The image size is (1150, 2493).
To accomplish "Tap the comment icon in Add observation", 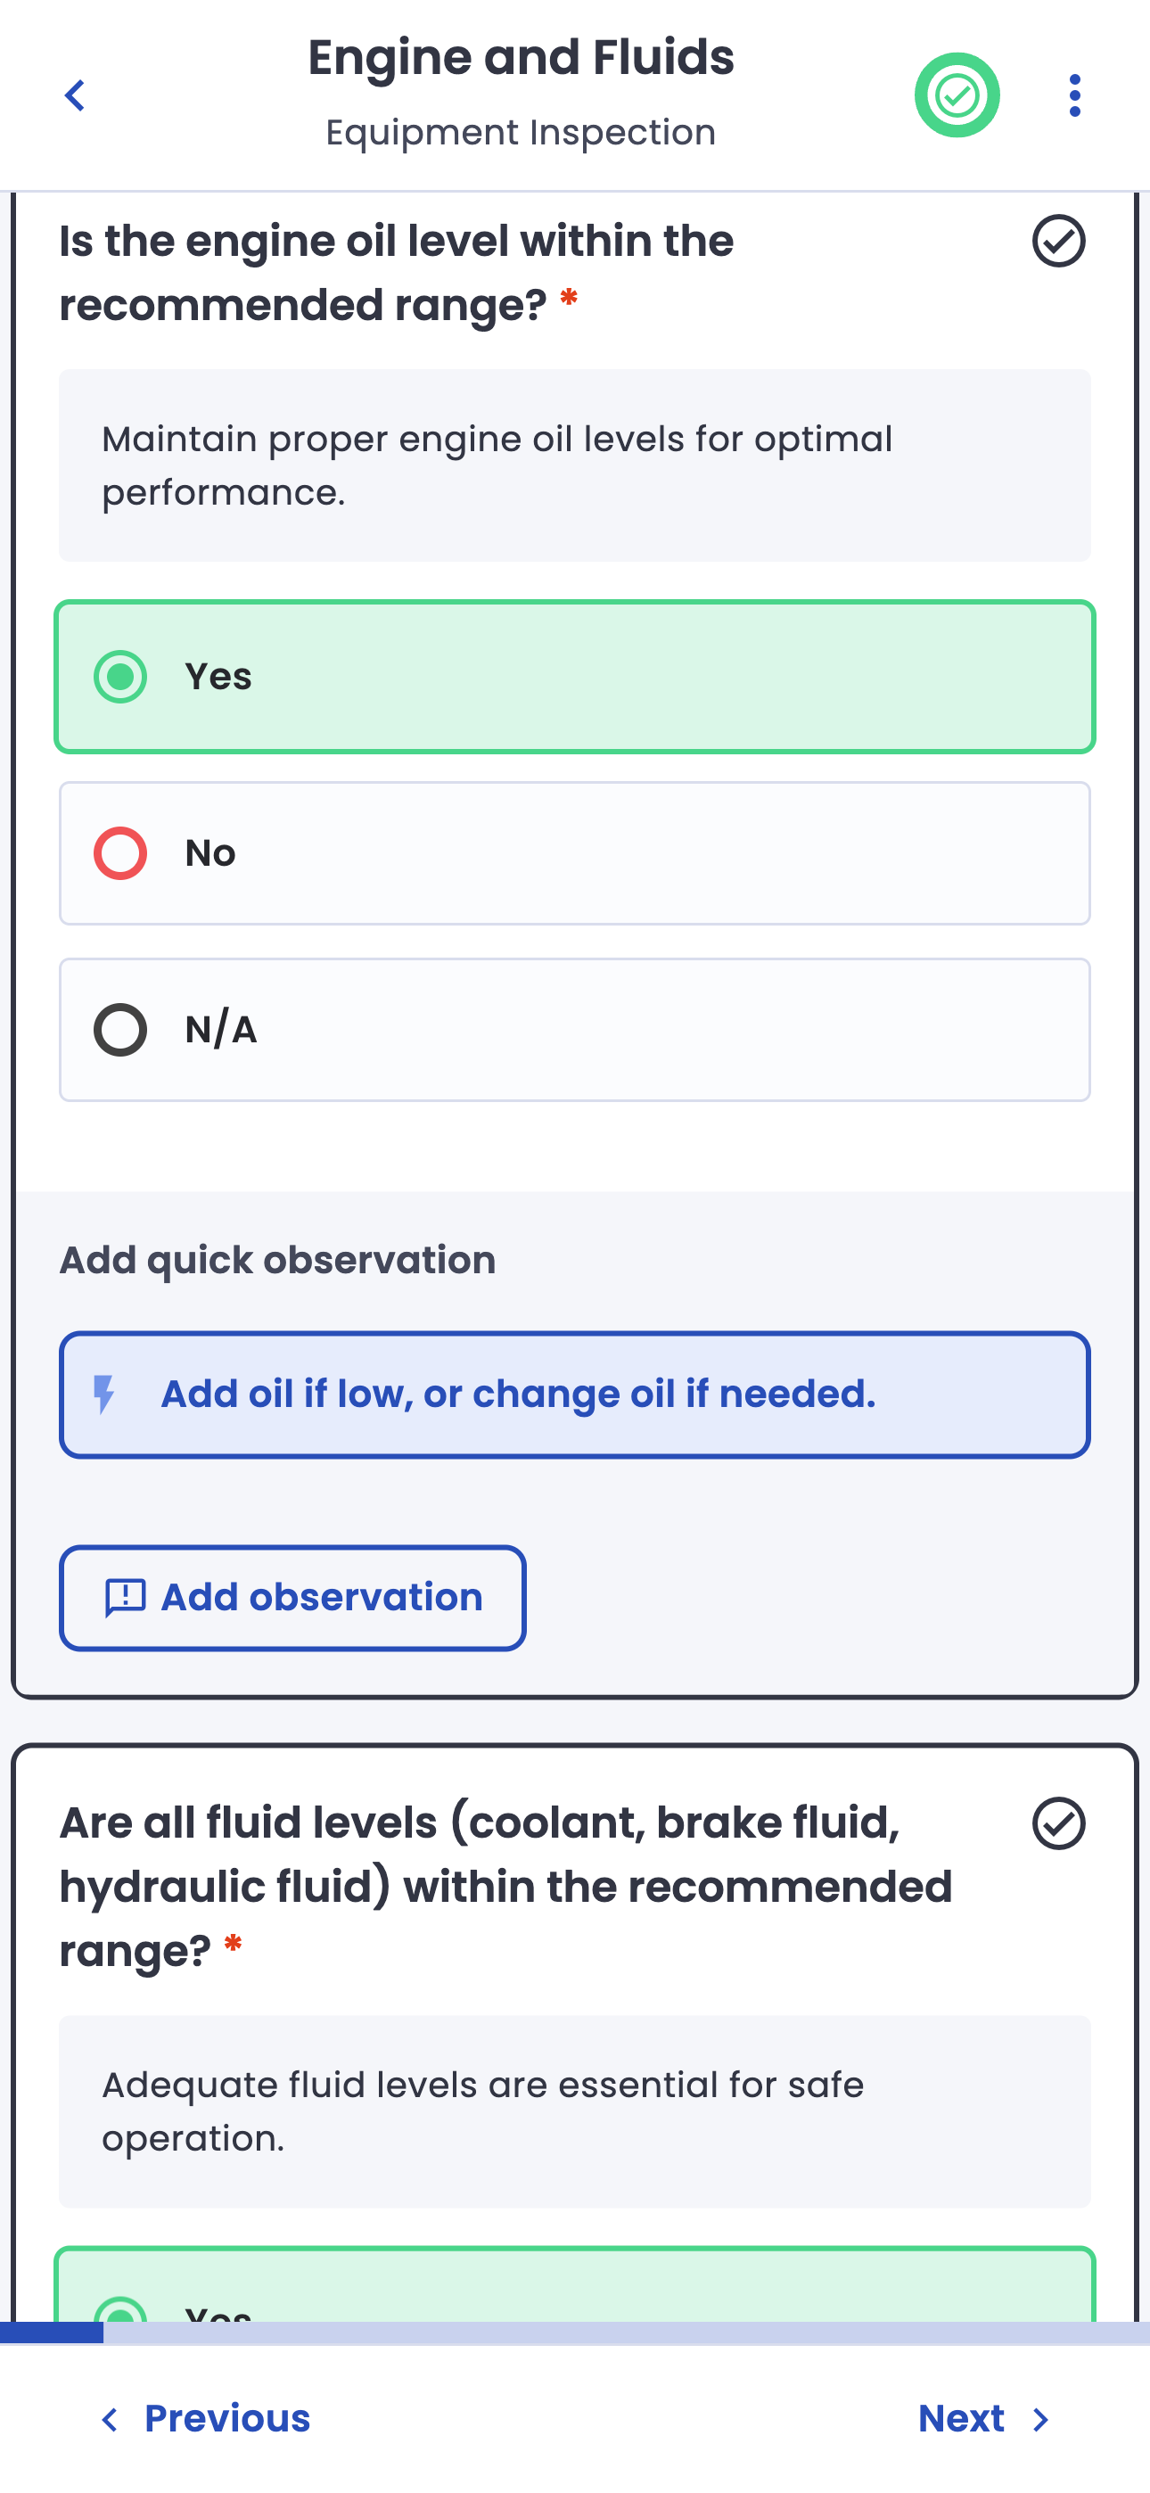I will pyautogui.click(x=125, y=1598).
